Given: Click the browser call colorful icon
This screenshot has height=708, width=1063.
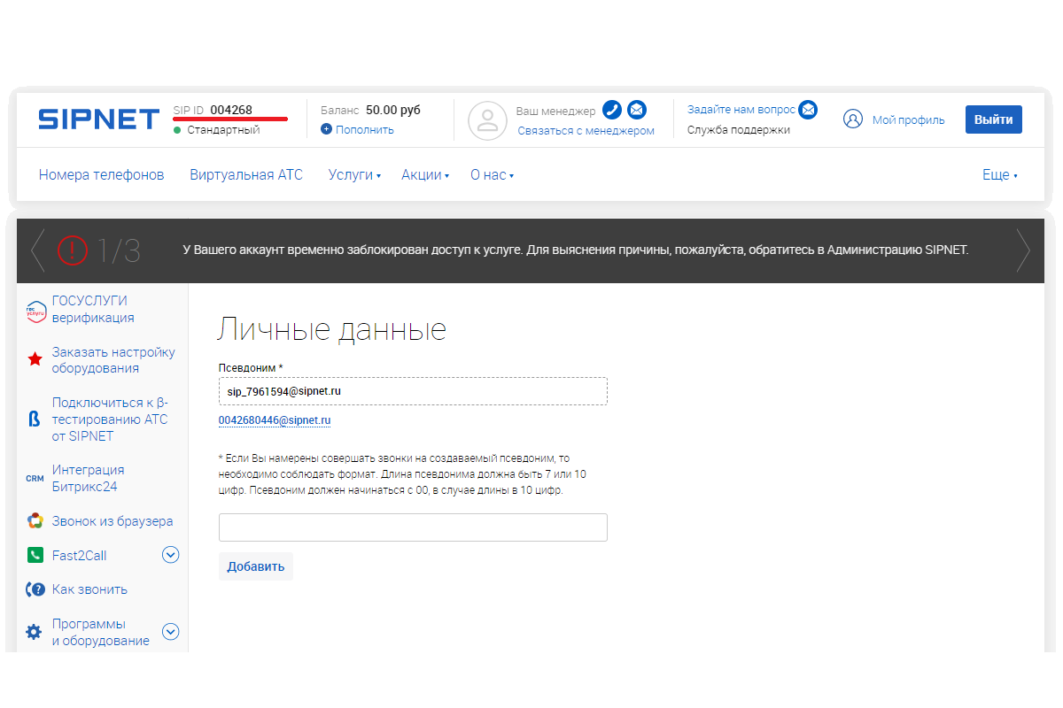Looking at the screenshot, I should click(x=35, y=521).
